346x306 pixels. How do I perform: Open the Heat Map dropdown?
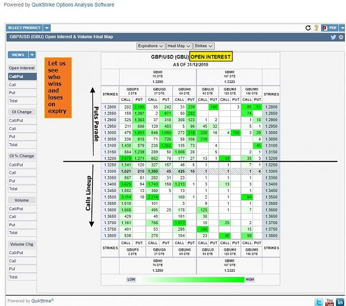179,46
